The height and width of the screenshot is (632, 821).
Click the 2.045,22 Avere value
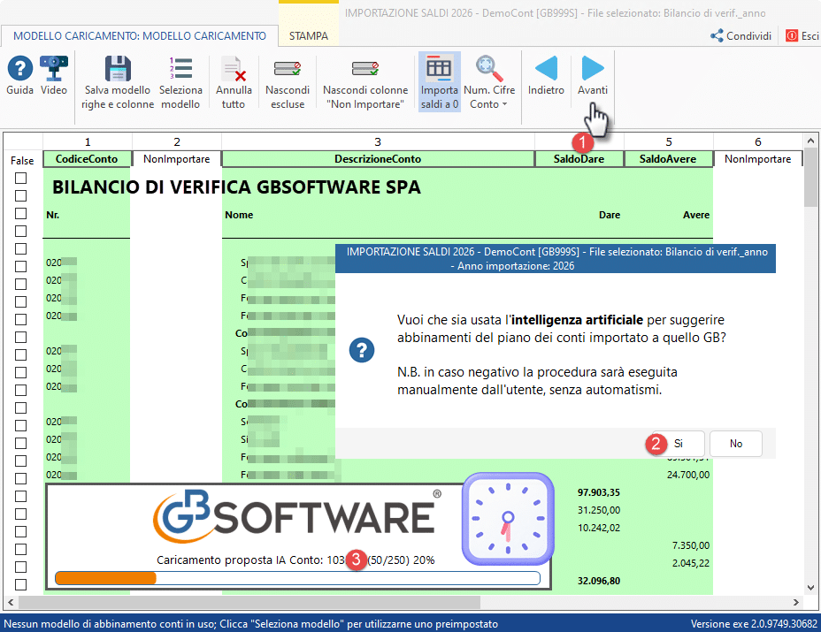[x=691, y=563]
